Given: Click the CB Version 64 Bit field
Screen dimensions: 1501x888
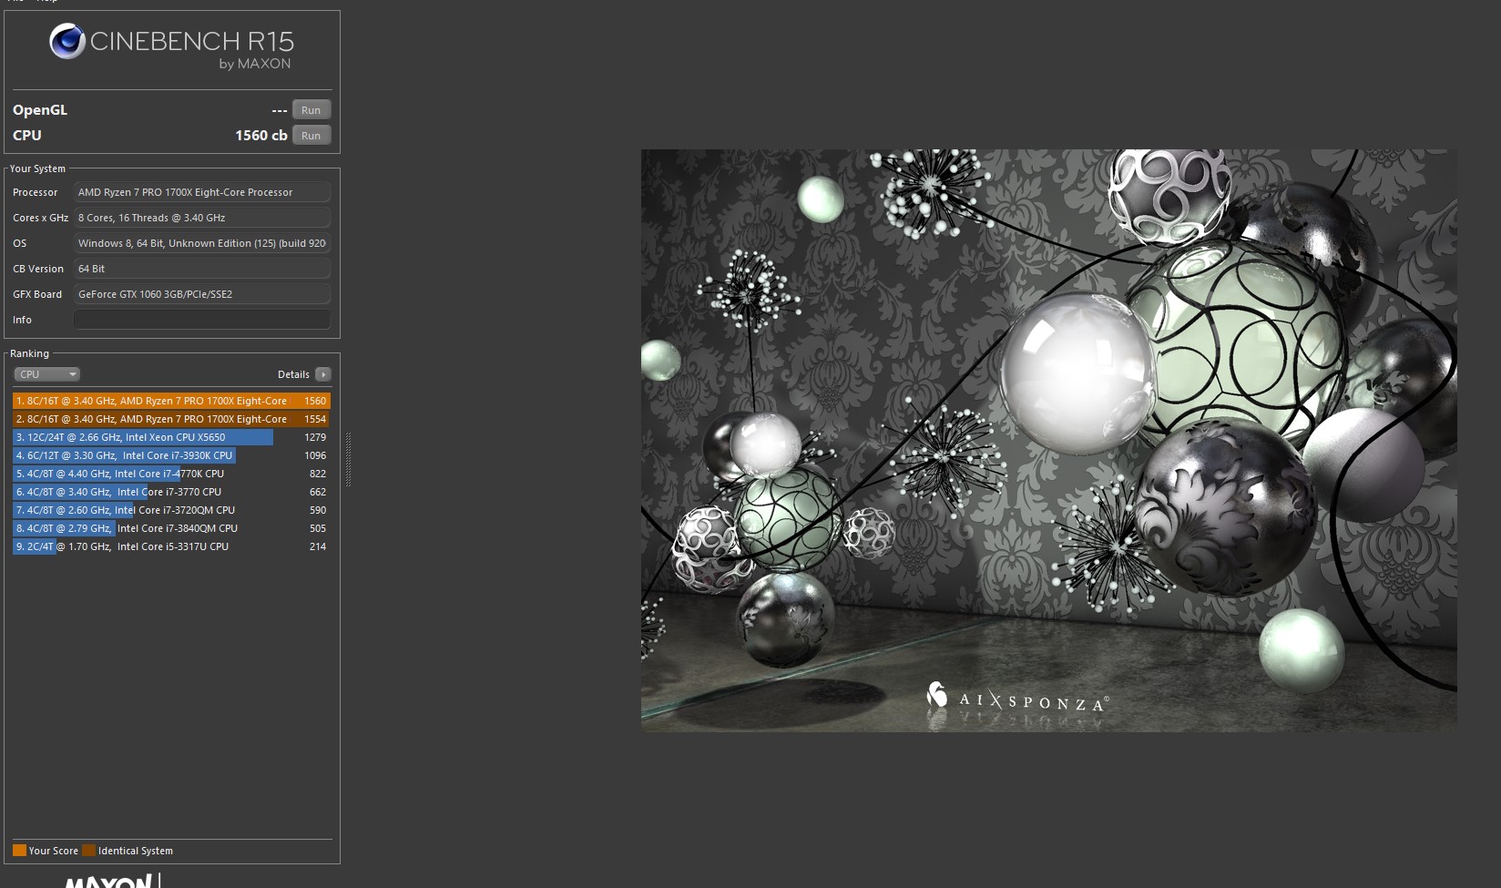Looking at the screenshot, I should click(202, 269).
